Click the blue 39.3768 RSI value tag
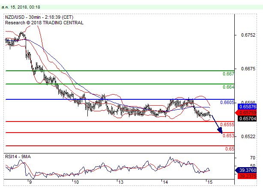The width and height of the screenshot is (263, 191). [246, 170]
